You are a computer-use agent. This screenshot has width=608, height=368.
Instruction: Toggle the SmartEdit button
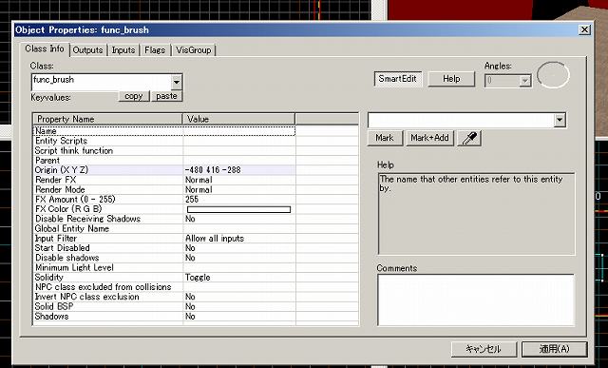(x=397, y=79)
